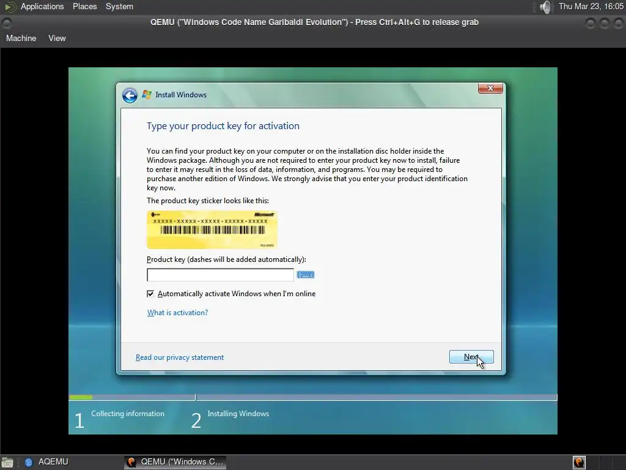
Task: Click the Installing Windows step label
Action: 238,414
